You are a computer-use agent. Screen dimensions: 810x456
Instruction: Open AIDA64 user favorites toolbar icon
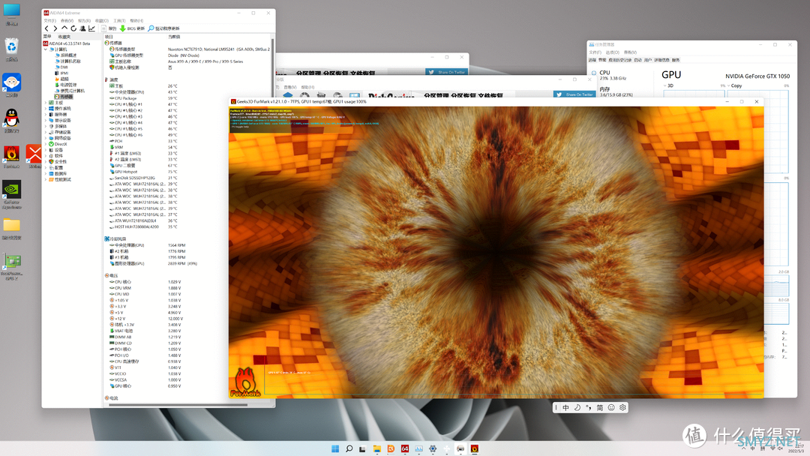point(82,28)
